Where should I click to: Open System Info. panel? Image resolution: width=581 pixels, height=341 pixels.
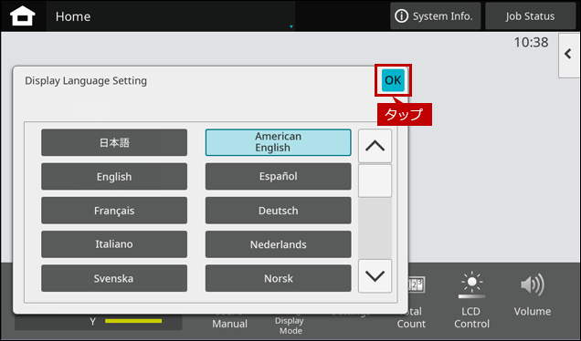435,15
